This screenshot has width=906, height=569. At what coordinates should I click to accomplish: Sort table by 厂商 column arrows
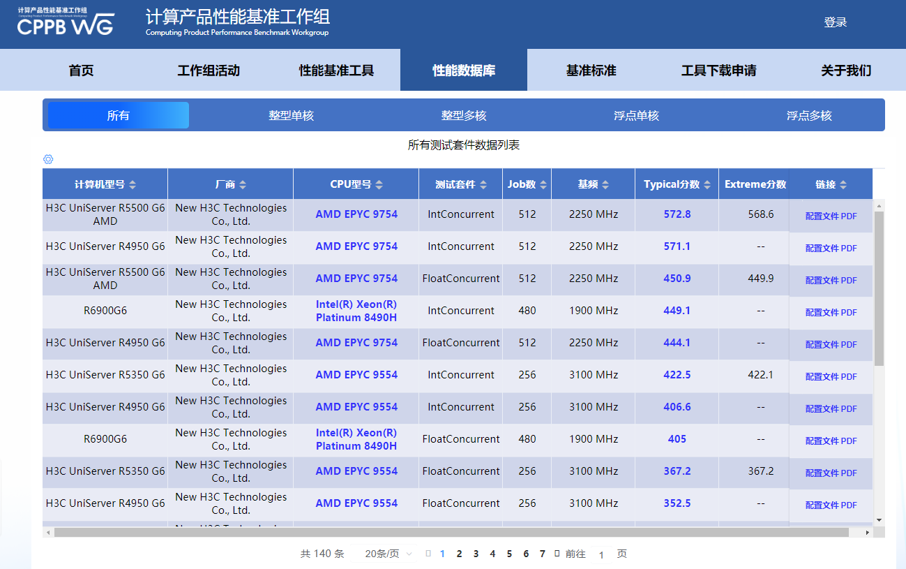[x=243, y=185]
